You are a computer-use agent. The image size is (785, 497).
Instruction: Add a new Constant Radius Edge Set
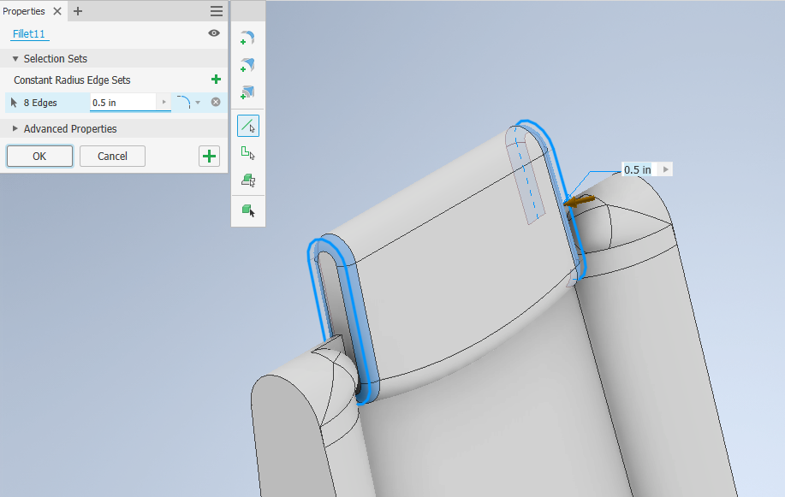click(216, 79)
